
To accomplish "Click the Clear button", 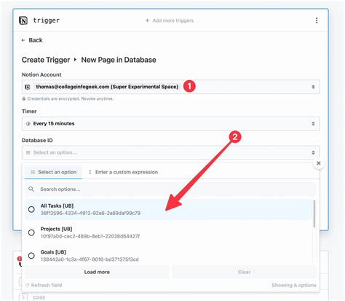I will [244, 272].
